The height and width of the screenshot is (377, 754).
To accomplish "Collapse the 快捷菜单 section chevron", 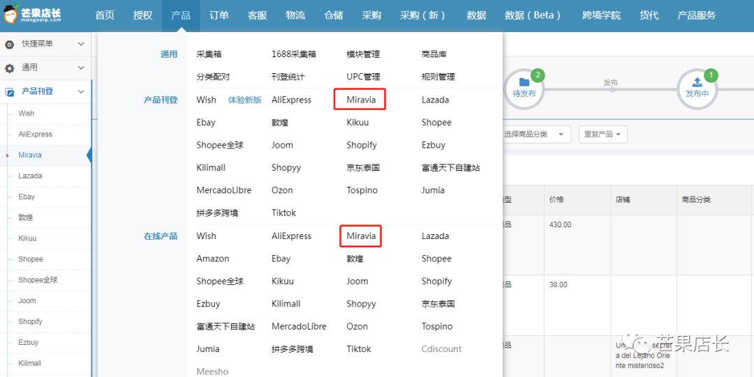I will tap(81, 44).
